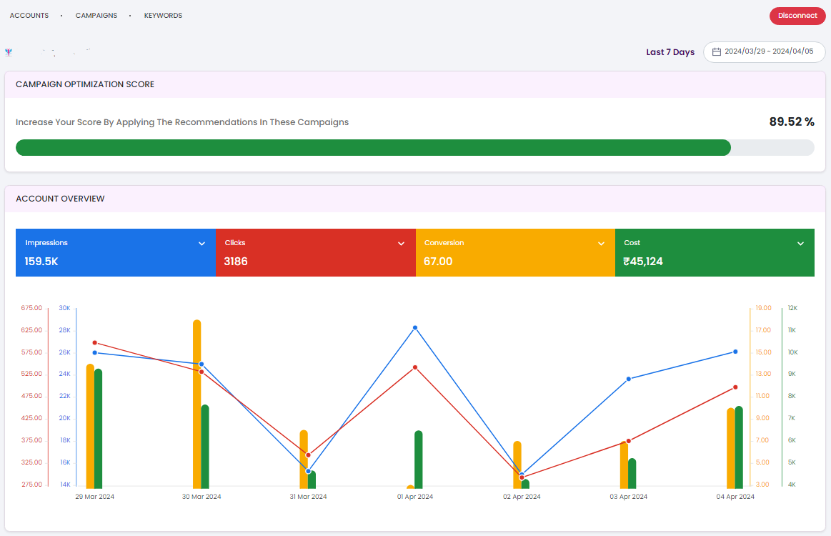Click the 29 Mar 2024 axis label

tap(94, 496)
